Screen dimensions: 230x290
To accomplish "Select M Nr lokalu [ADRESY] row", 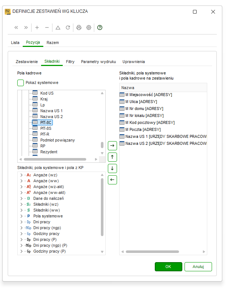I will [x=163, y=115].
